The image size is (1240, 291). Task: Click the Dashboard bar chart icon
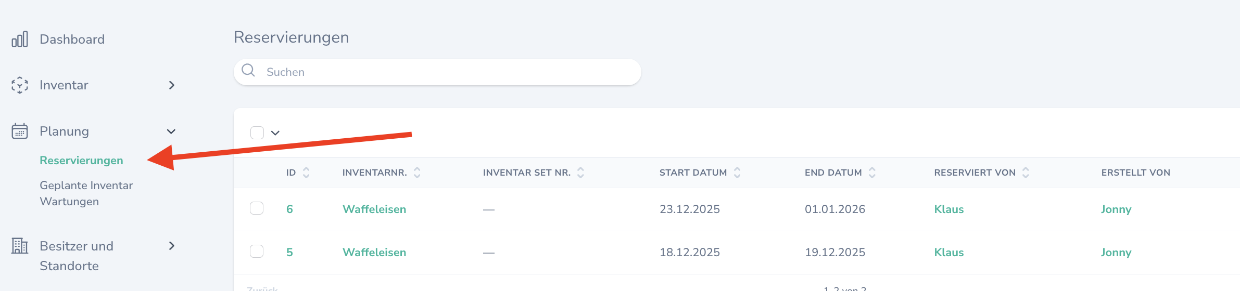pos(20,39)
